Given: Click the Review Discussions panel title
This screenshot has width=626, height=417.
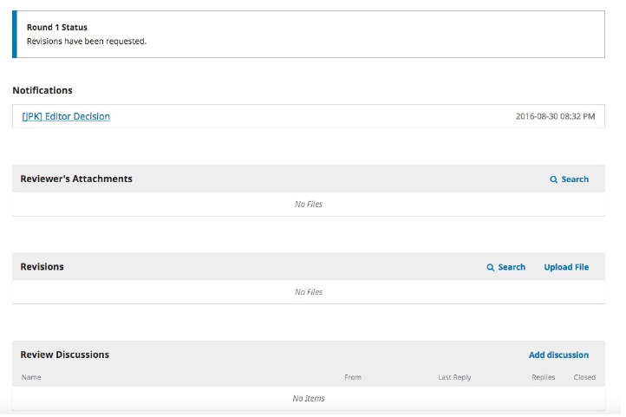Looking at the screenshot, I should 65,355.
